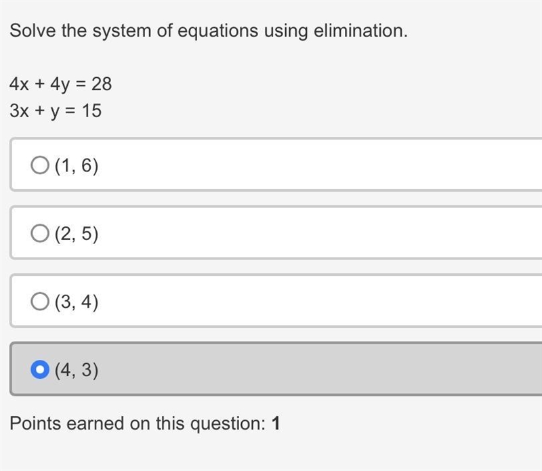Screen dimensions: 542x471
Task: Click the equation 3x + y = 15
Action: (56, 111)
